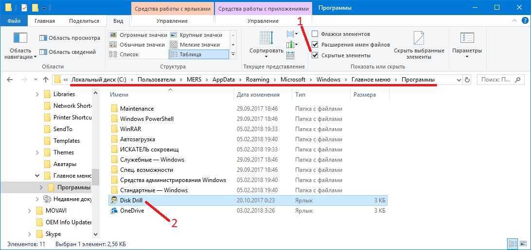531x250 pixels.
Task: Select ИСКАТЕЛЬ сокровищ folder
Action: [x=149, y=149]
